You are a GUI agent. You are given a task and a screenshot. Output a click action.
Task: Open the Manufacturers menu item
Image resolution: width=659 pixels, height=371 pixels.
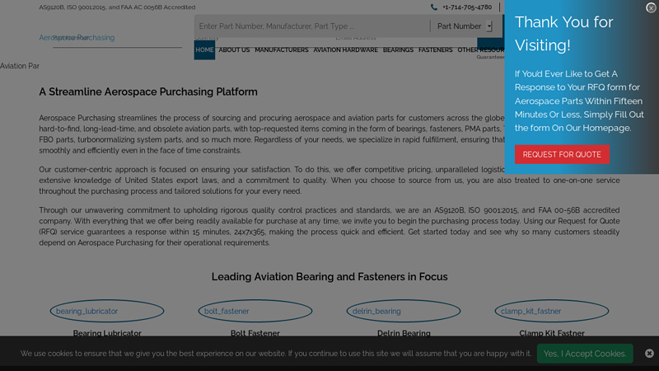pyautogui.click(x=282, y=50)
